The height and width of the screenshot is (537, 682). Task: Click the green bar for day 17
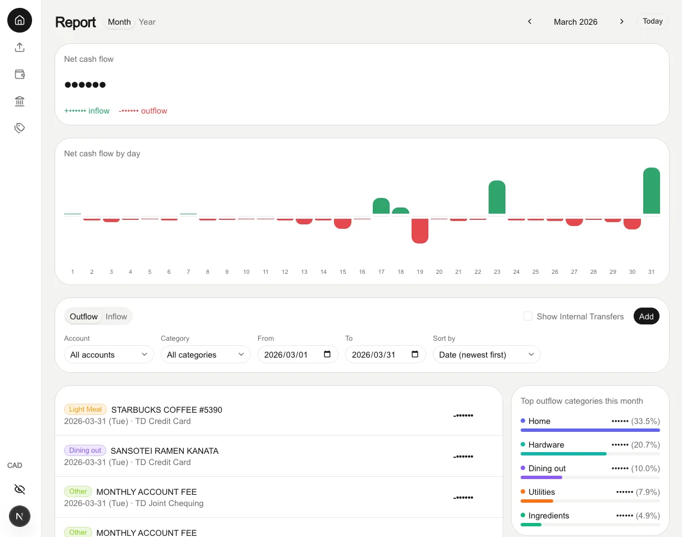click(x=381, y=206)
